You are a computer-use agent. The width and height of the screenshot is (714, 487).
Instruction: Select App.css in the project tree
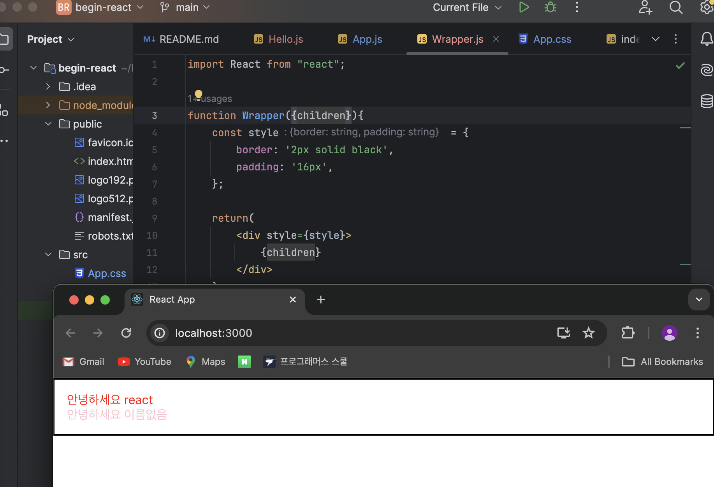click(x=100, y=273)
